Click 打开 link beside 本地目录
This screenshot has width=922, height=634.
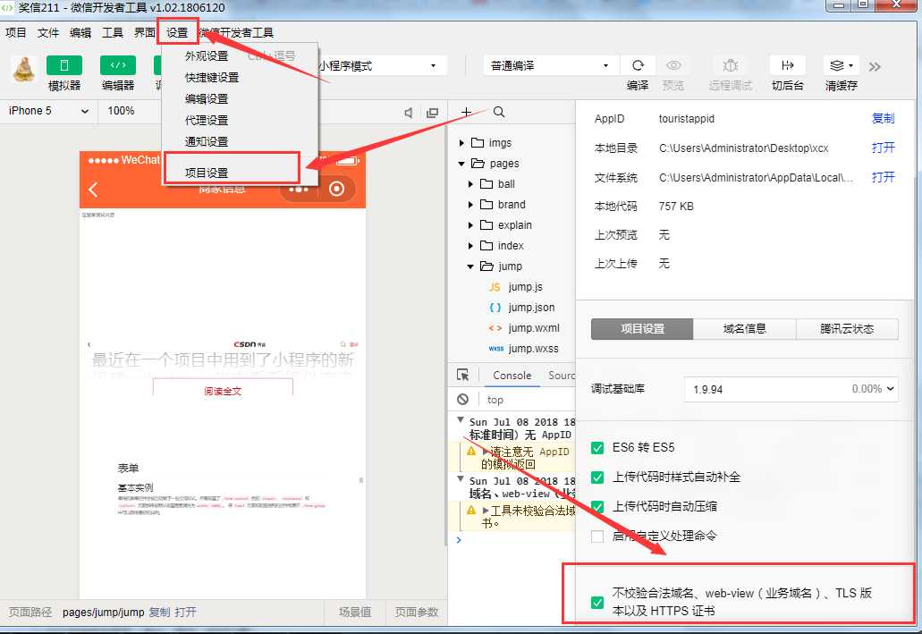click(x=883, y=148)
